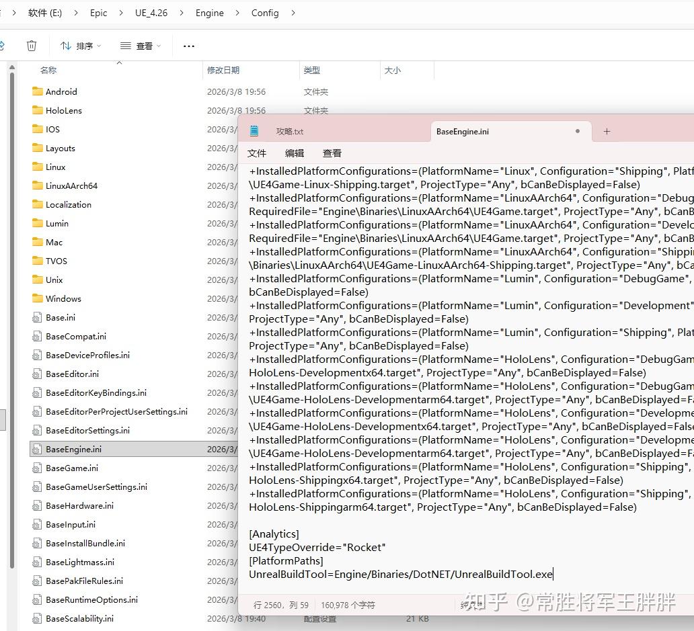Expand chevron after Config in breadcrumb
694x631 pixels.
coord(293,13)
